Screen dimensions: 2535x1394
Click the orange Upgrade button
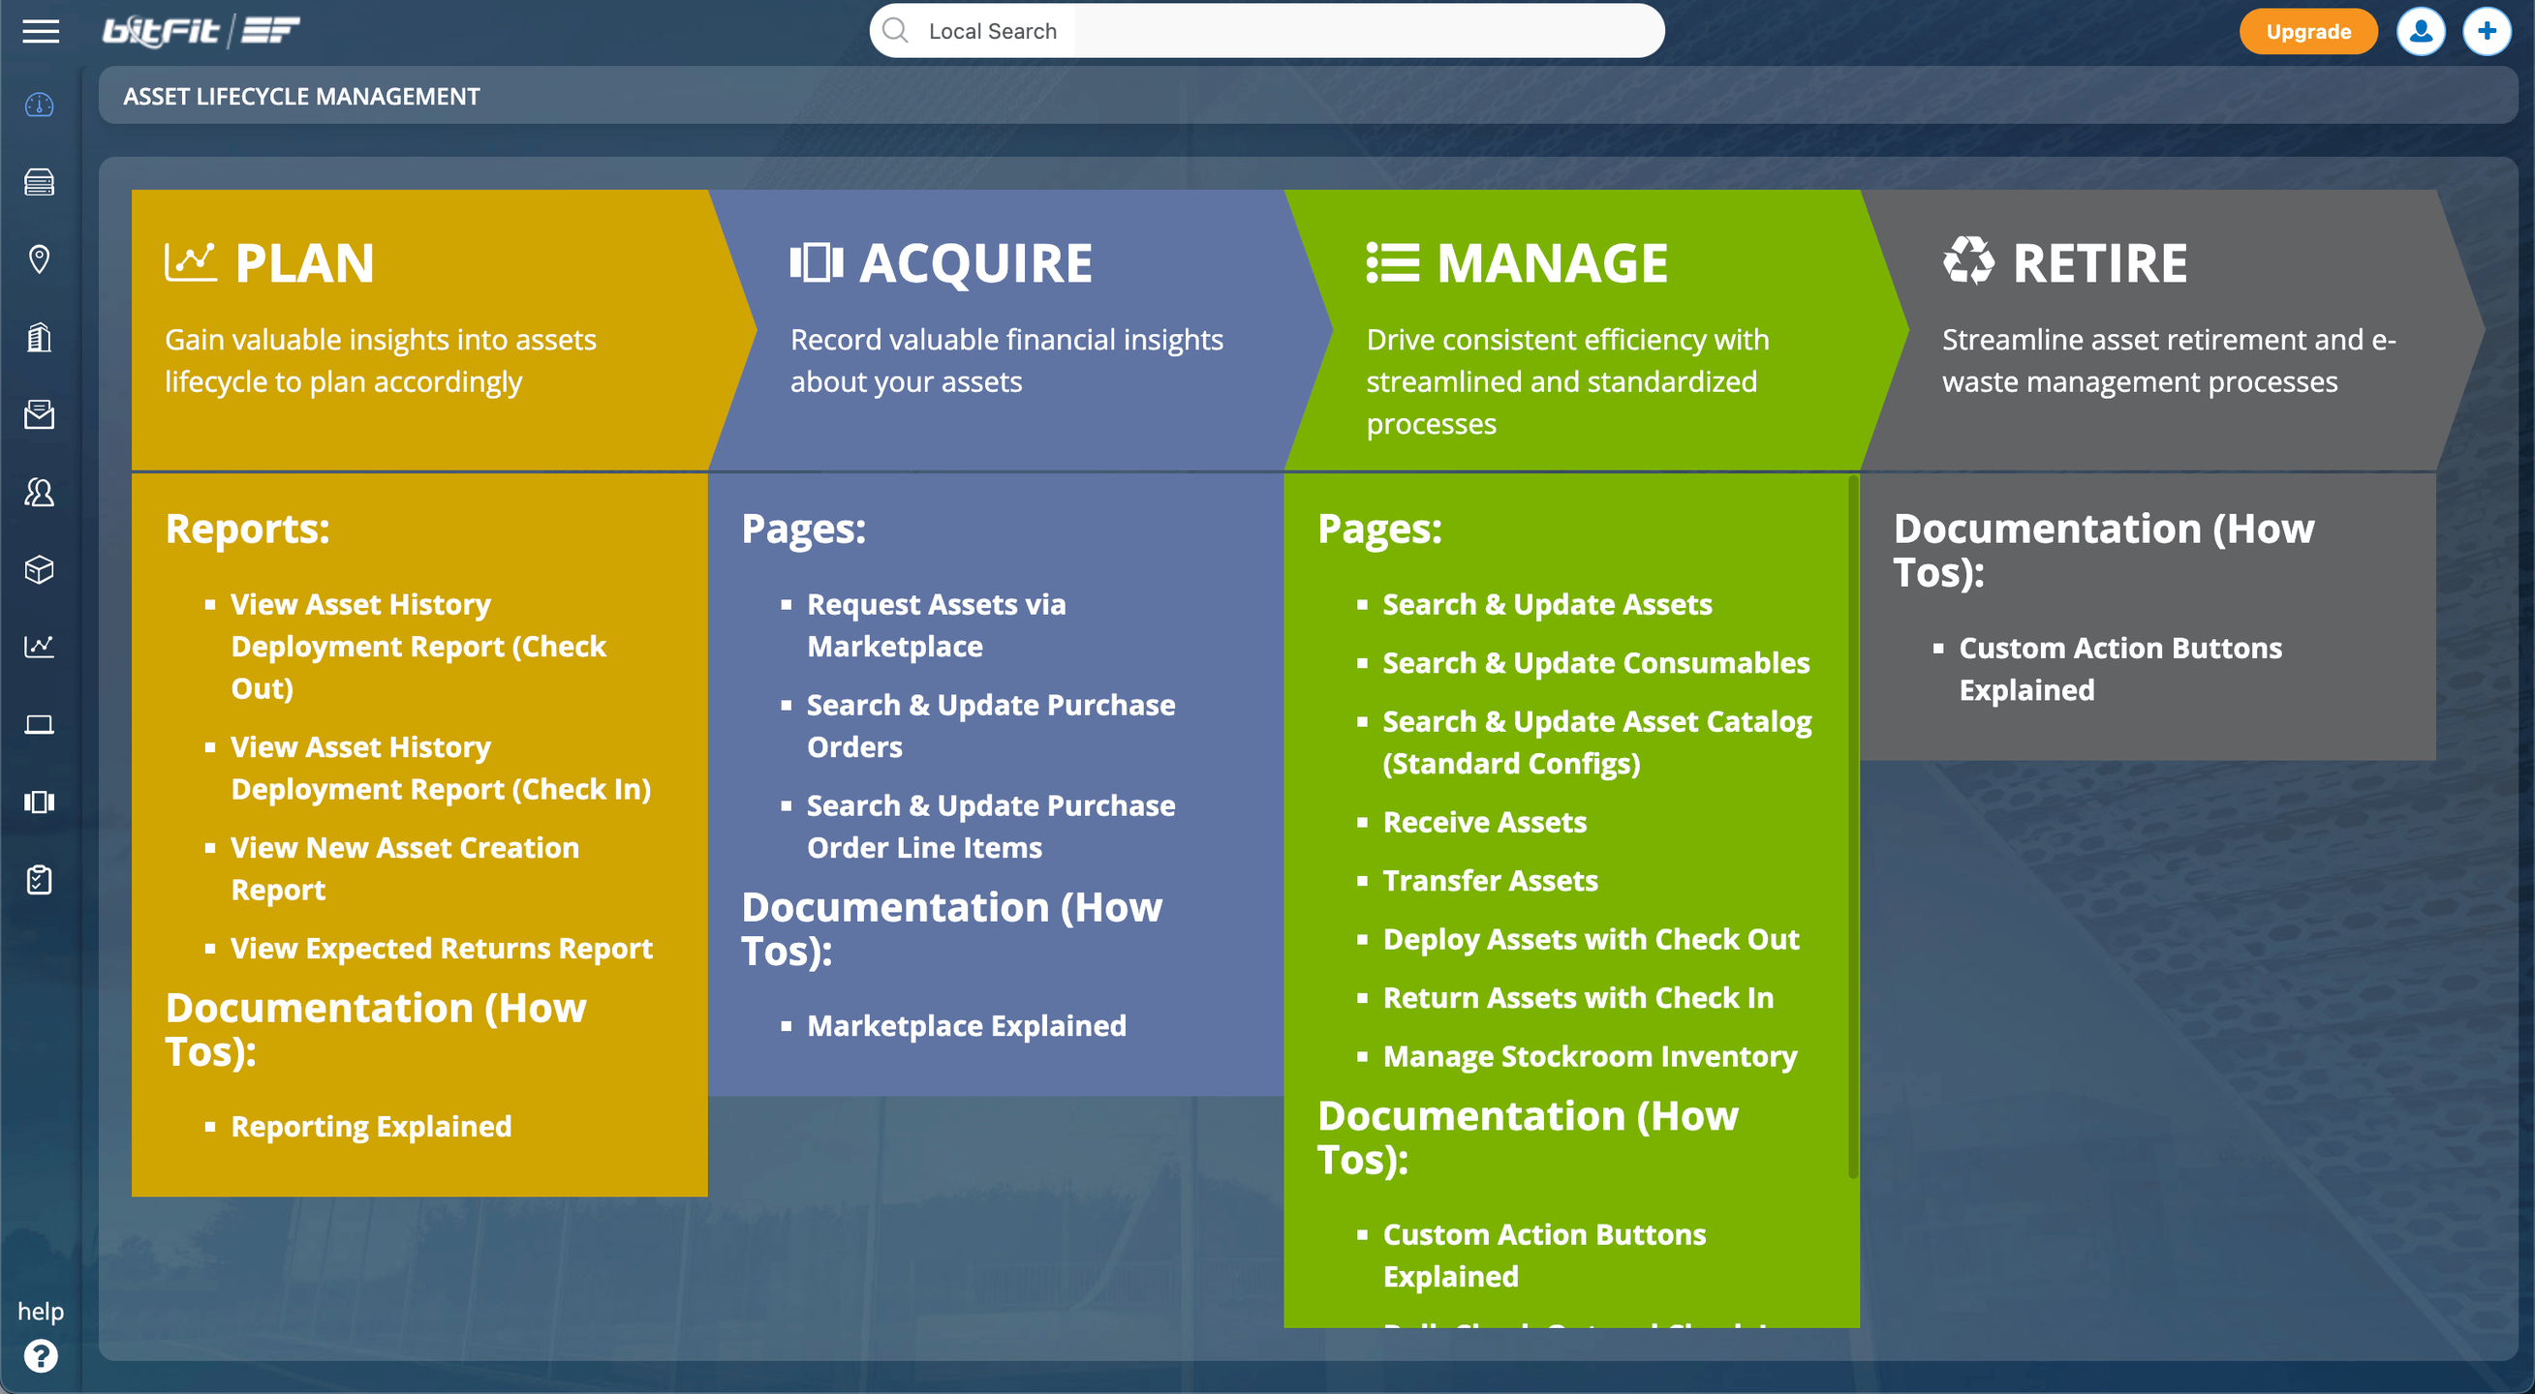click(2307, 32)
